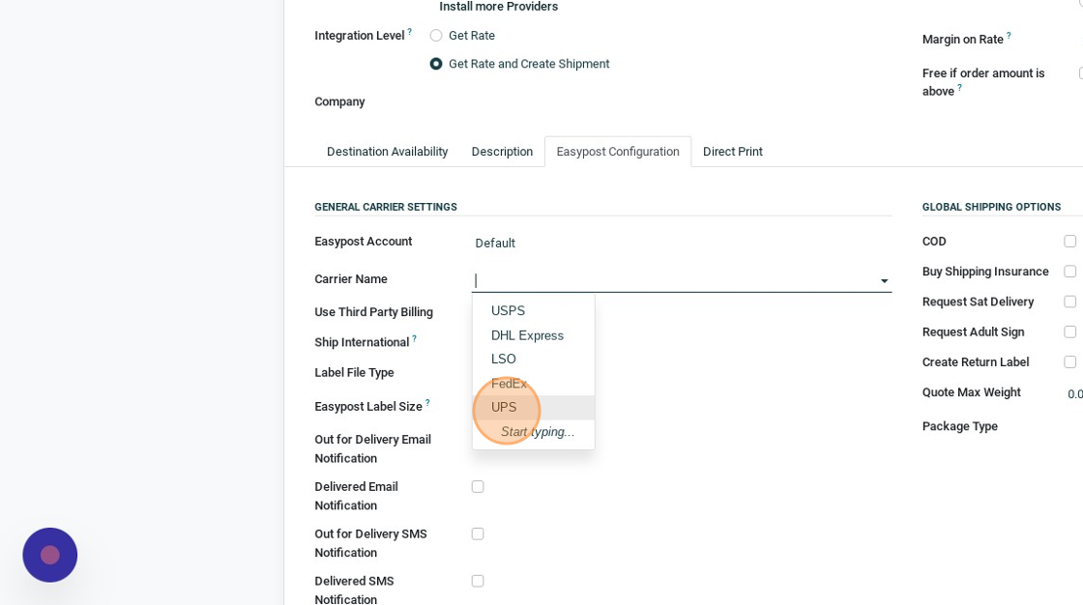1083x605 pixels.
Task: Enable the Delivered Email Notification checkbox
Action: [x=478, y=487]
